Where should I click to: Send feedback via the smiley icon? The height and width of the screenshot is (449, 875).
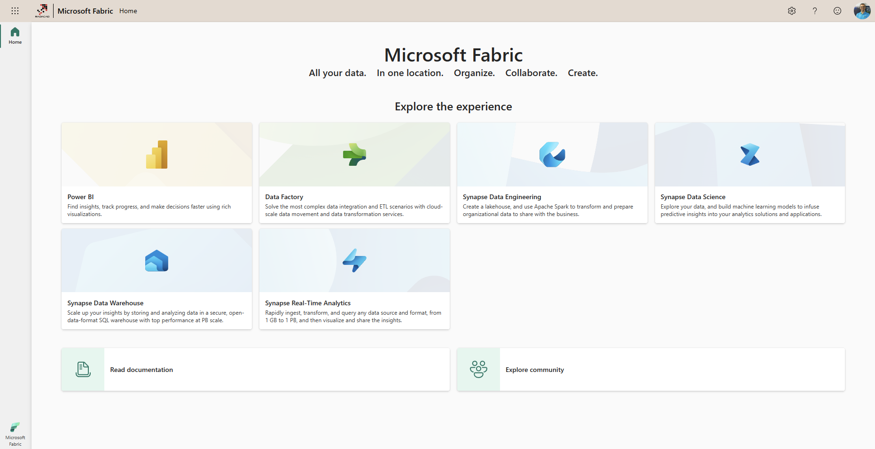click(837, 11)
